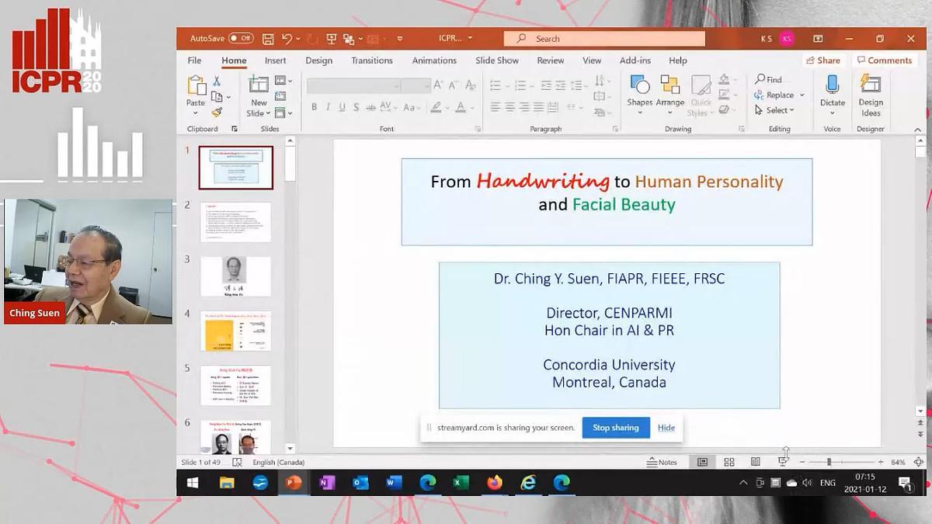This screenshot has height=524, width=932.
Task: Toggle Underline formatting
Action: point(342,107)
